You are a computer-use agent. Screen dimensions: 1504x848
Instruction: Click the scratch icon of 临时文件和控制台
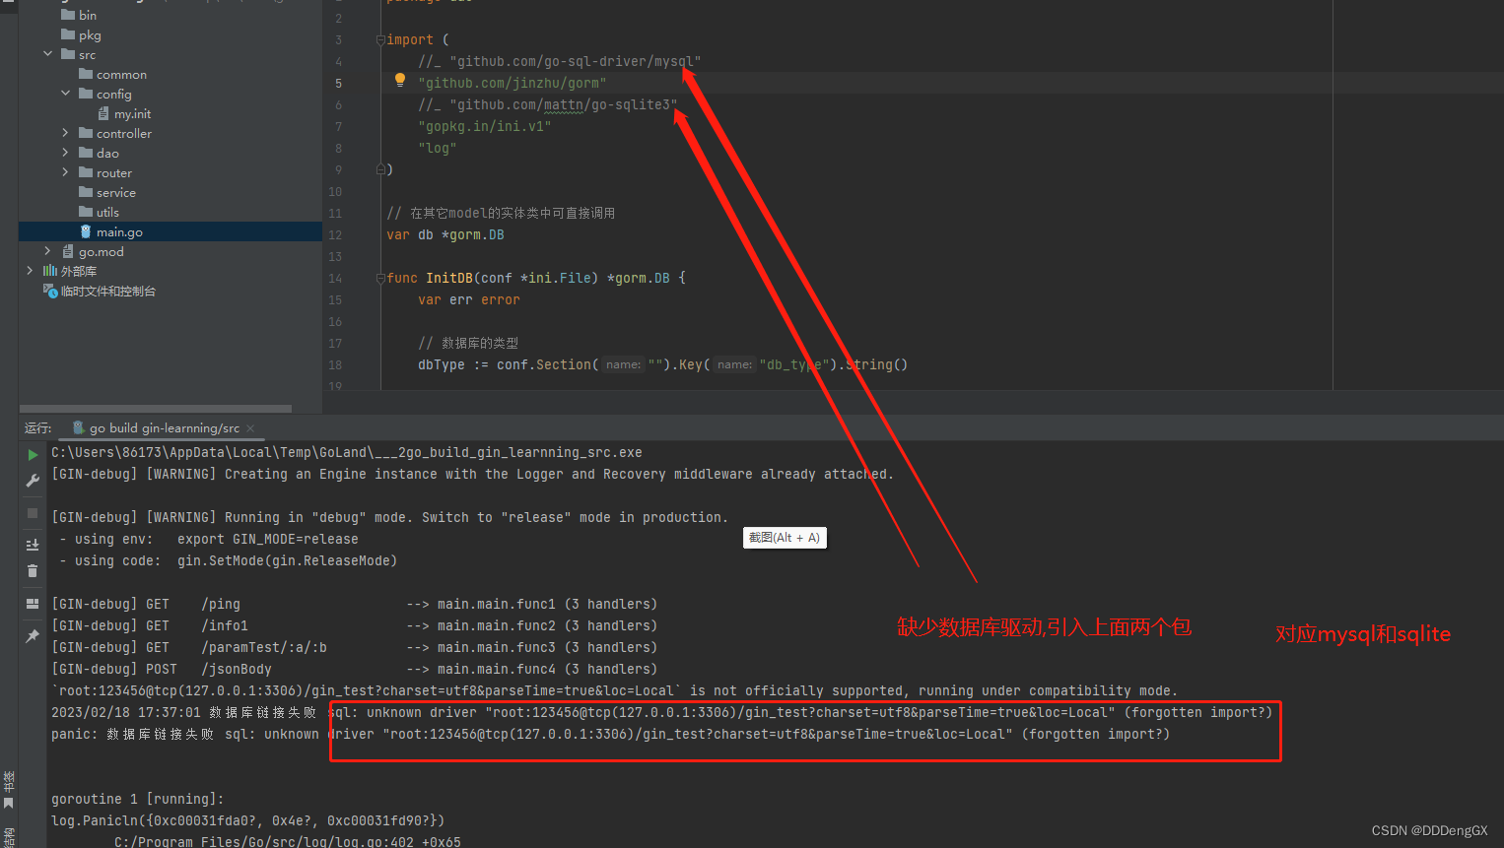50,291
